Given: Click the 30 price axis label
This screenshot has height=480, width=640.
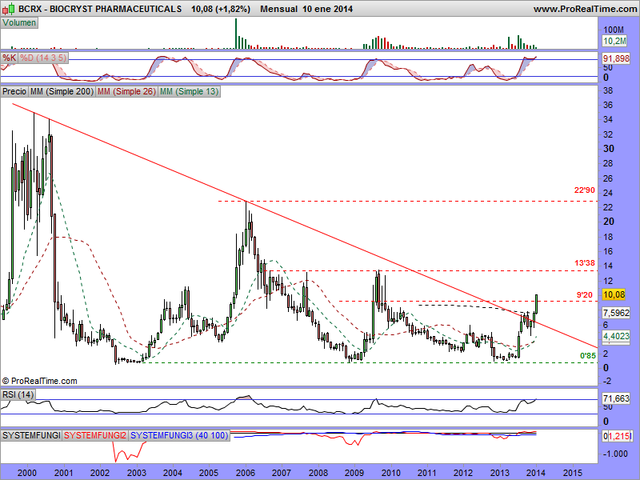Looking at the screenshot, I should click(x=609, y=149).
